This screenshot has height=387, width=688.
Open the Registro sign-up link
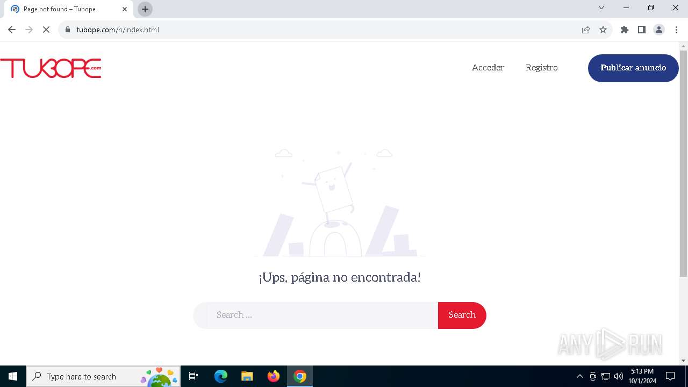click(x=541, y=68)
